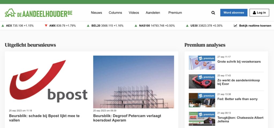The width and height of the screenshot is (274, 128).
Task: Open Bekijk realtime koersen link
Action: pos(255,26)
